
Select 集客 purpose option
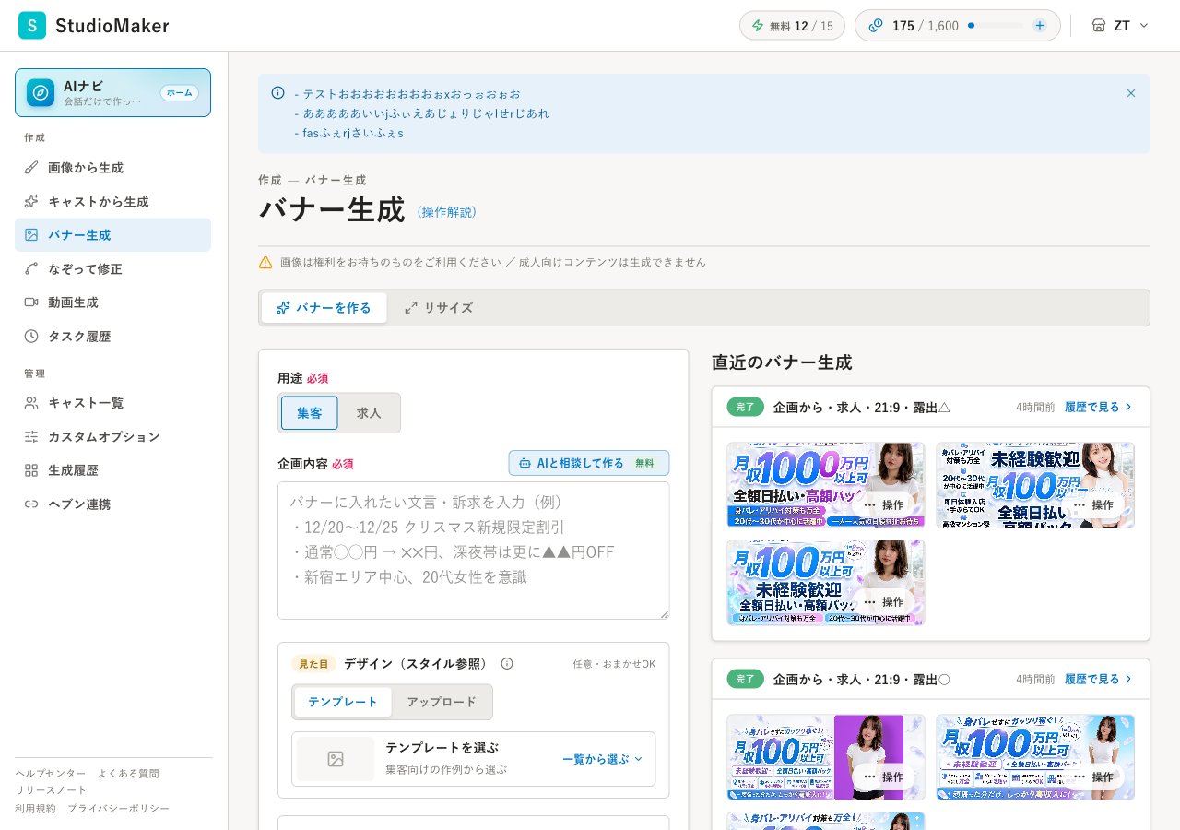[310, 413]
